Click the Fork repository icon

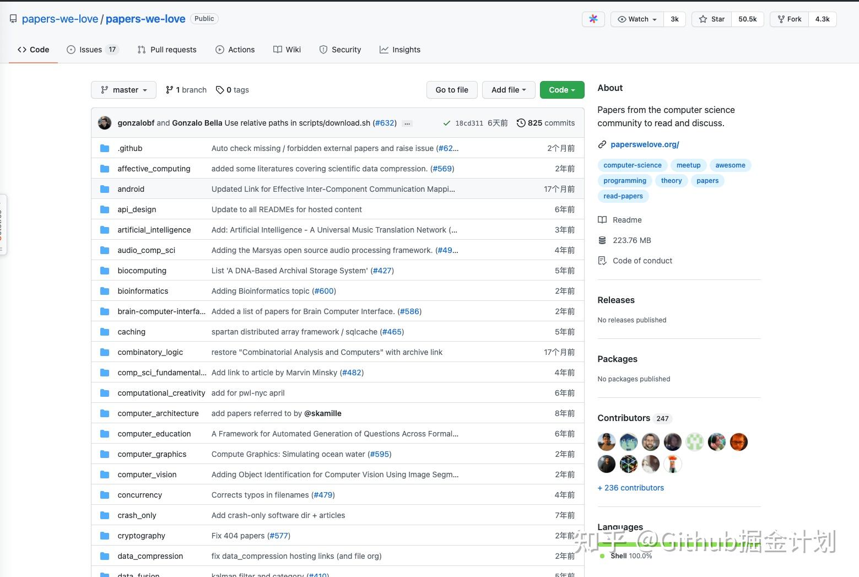coord(781,19)
